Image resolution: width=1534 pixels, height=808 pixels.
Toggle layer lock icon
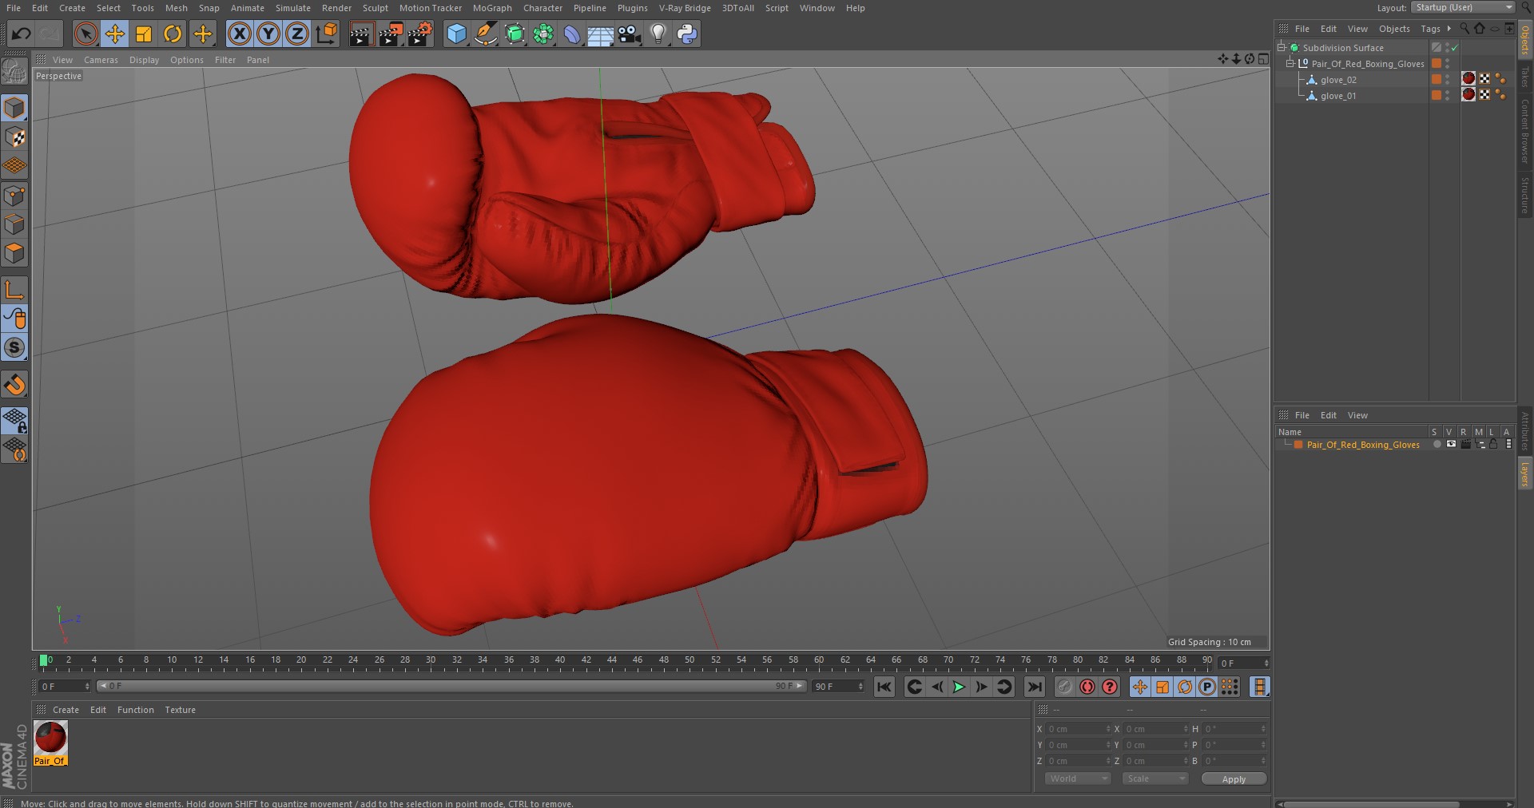tap(1493, 445)
